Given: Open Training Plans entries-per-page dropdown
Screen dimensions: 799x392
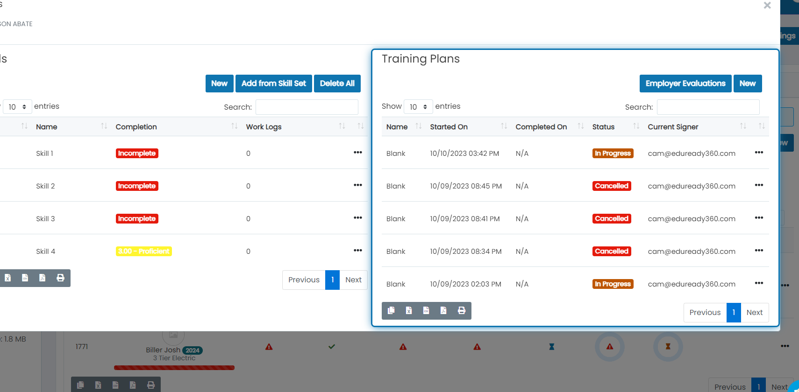Looking at the screenshot, I should point(418,107).
